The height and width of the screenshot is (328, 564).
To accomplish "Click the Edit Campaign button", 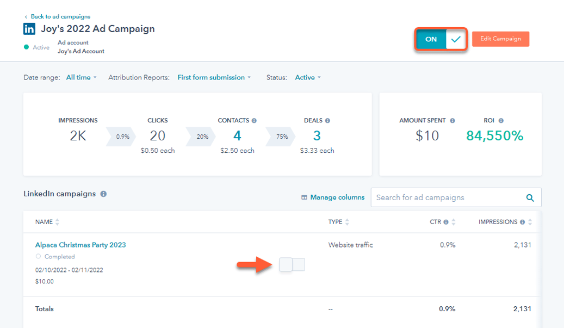I will 500,39.
